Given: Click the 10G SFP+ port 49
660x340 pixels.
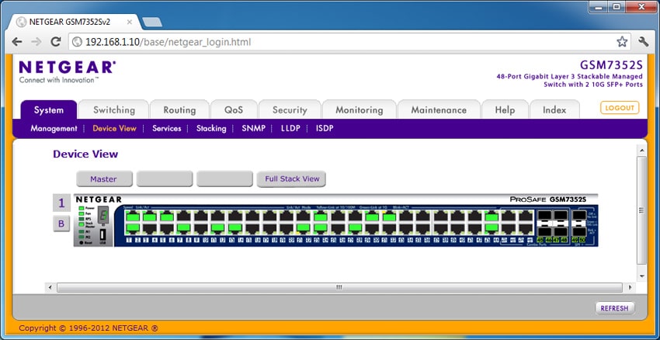Looking at the screenshot, I should click(x=579, y=216).
